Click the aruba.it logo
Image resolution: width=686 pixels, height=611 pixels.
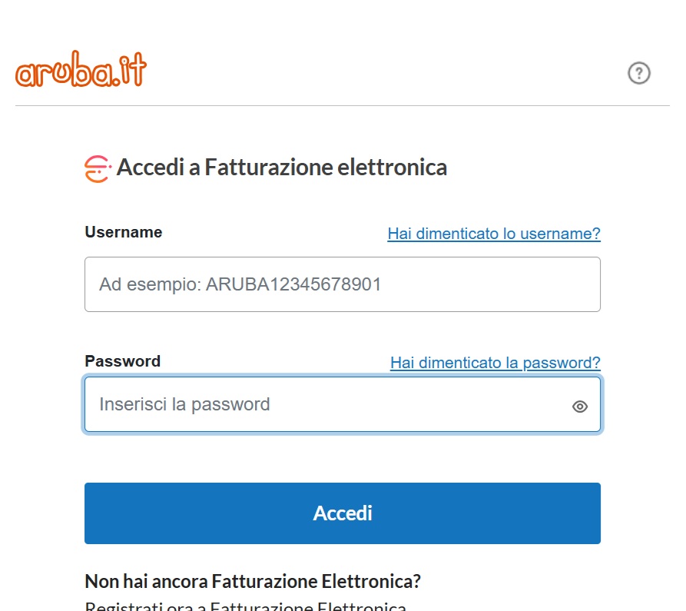[81, 71]
